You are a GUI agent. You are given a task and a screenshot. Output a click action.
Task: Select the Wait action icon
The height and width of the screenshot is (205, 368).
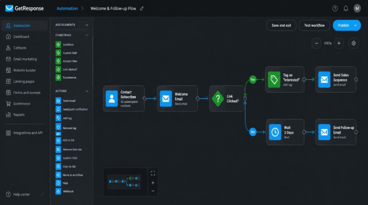[x=58, y=183]
